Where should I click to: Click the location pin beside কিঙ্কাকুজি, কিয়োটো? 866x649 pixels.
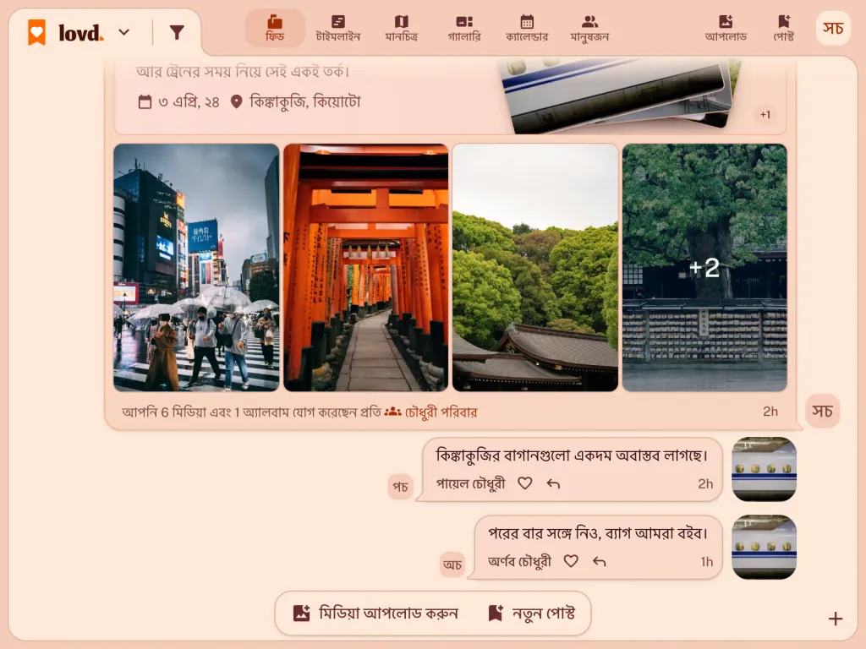pyautogui.click(x=237, y=102)
